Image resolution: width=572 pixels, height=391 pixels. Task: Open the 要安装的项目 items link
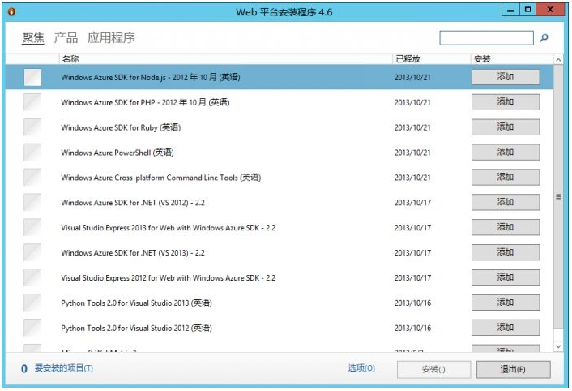coord(64,368)
